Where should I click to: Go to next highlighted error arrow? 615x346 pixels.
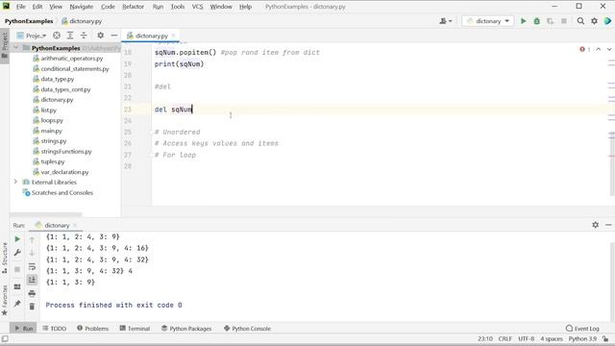[608, 49]
